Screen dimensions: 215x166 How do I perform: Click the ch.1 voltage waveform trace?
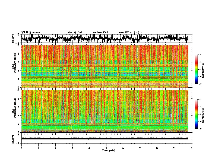click(x=105, y=39)
